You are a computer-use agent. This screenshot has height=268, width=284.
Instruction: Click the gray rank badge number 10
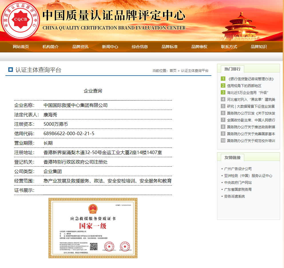tap(223, 141)
